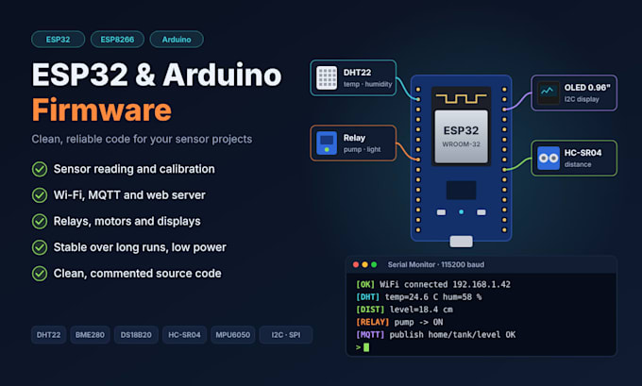
Task: Click the orange 'Firmware' heading
Action: 102,109
